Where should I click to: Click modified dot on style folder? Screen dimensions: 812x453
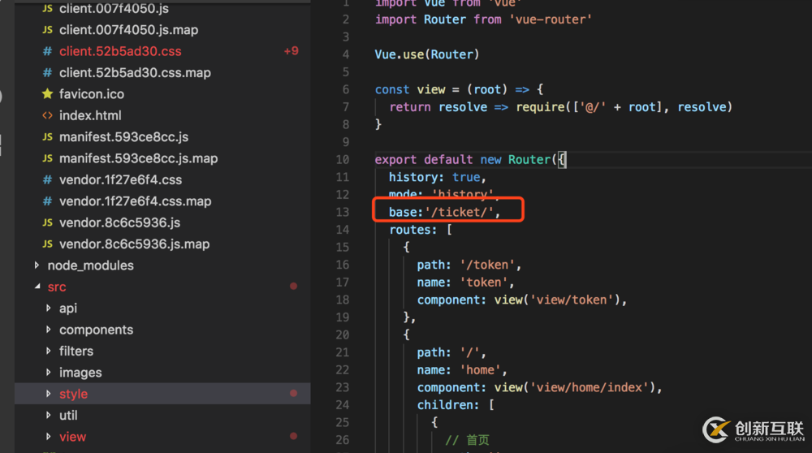point(294,394)
